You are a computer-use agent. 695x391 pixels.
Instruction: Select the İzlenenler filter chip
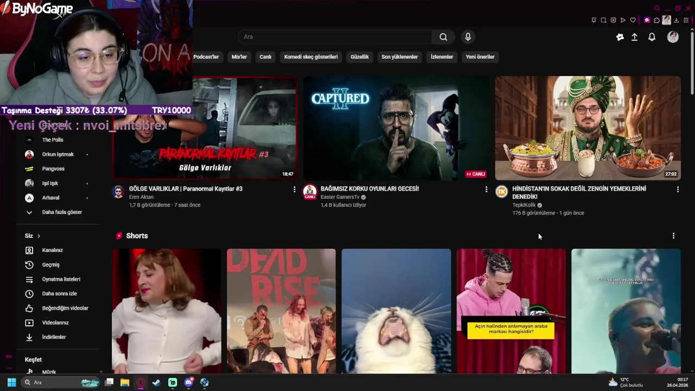point(442,56)
